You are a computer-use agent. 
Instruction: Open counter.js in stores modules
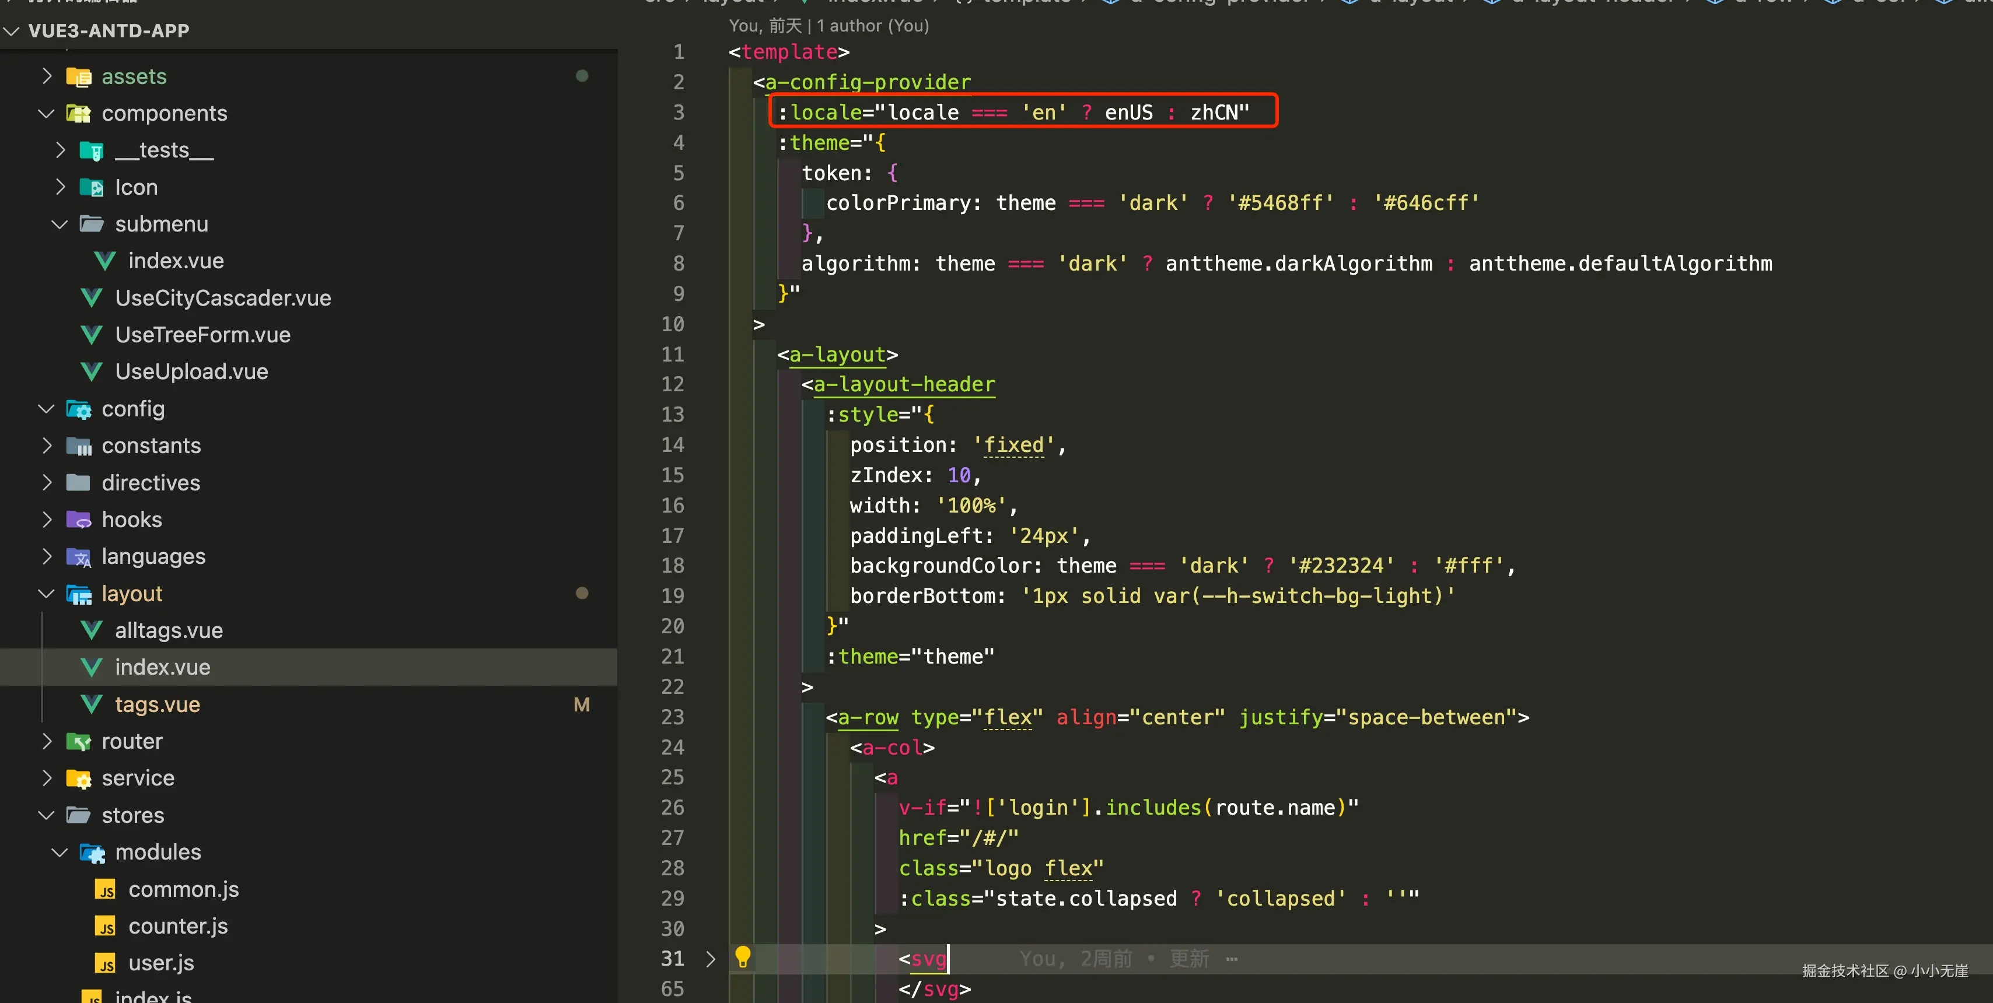(177, 925)
